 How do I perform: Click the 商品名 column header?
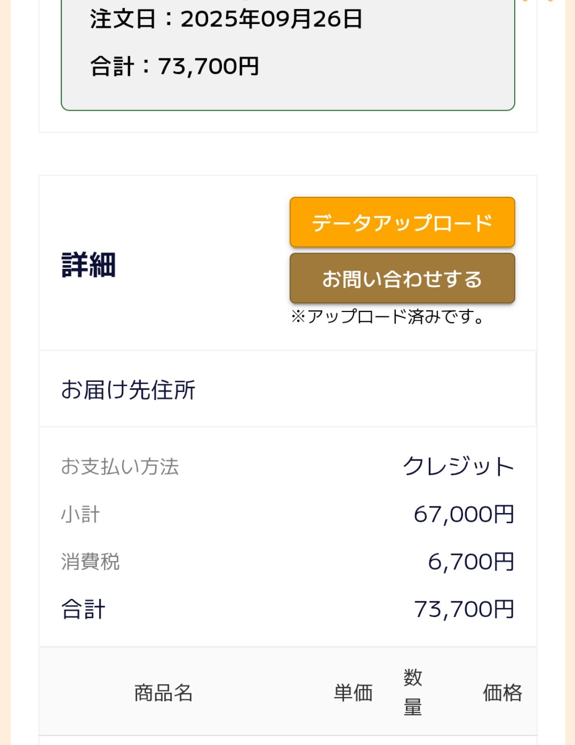[x=163, y=693]
